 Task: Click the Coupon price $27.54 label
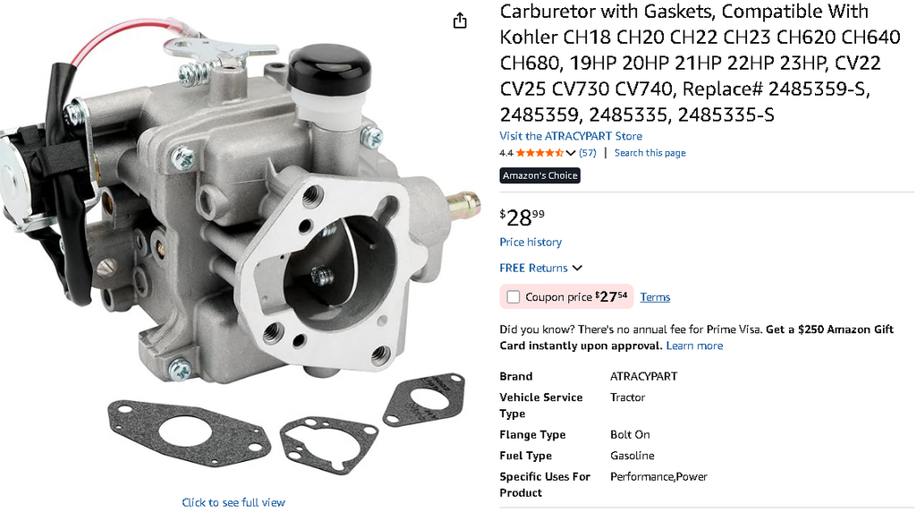(576, 297)
